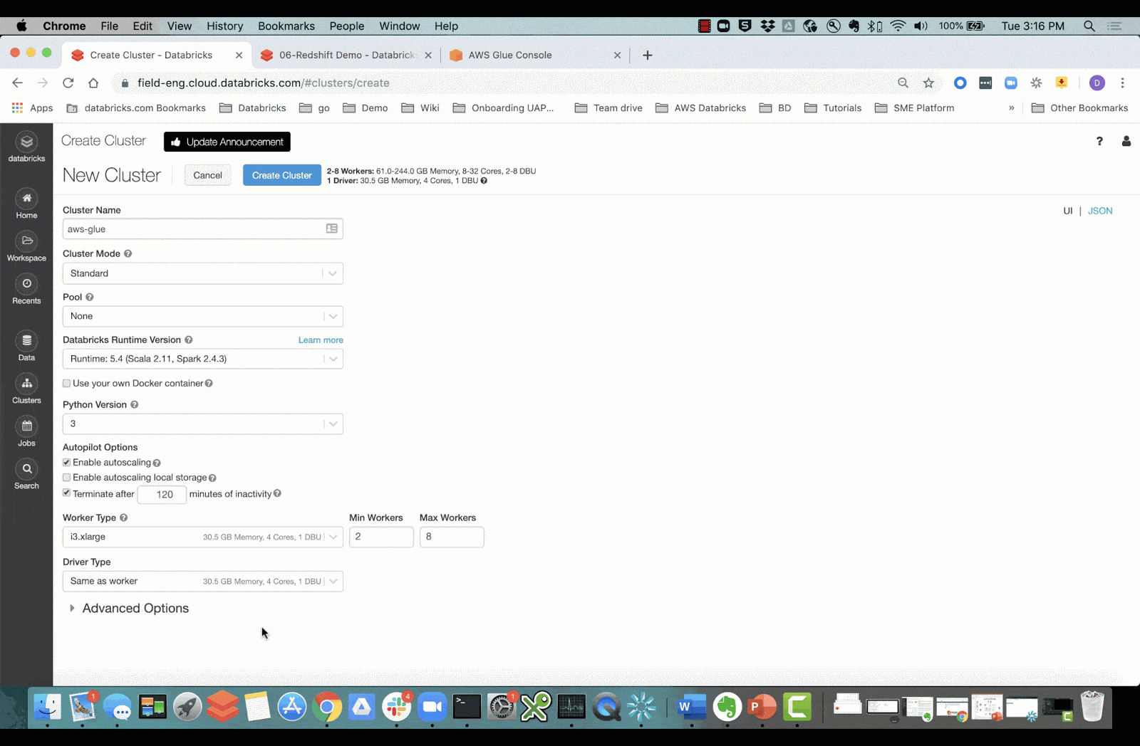Viewport: 1140px width, 746px height.
Task: Open the Workspace sidebar icon
Action: [26, 247]
